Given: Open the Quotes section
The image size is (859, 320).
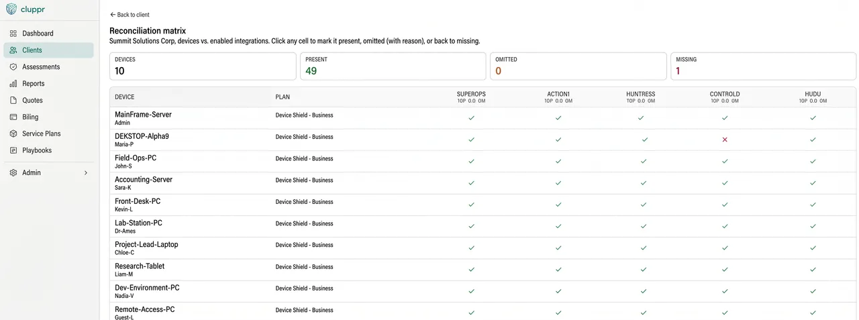Looking at the screenshot, I should [32, 101].
